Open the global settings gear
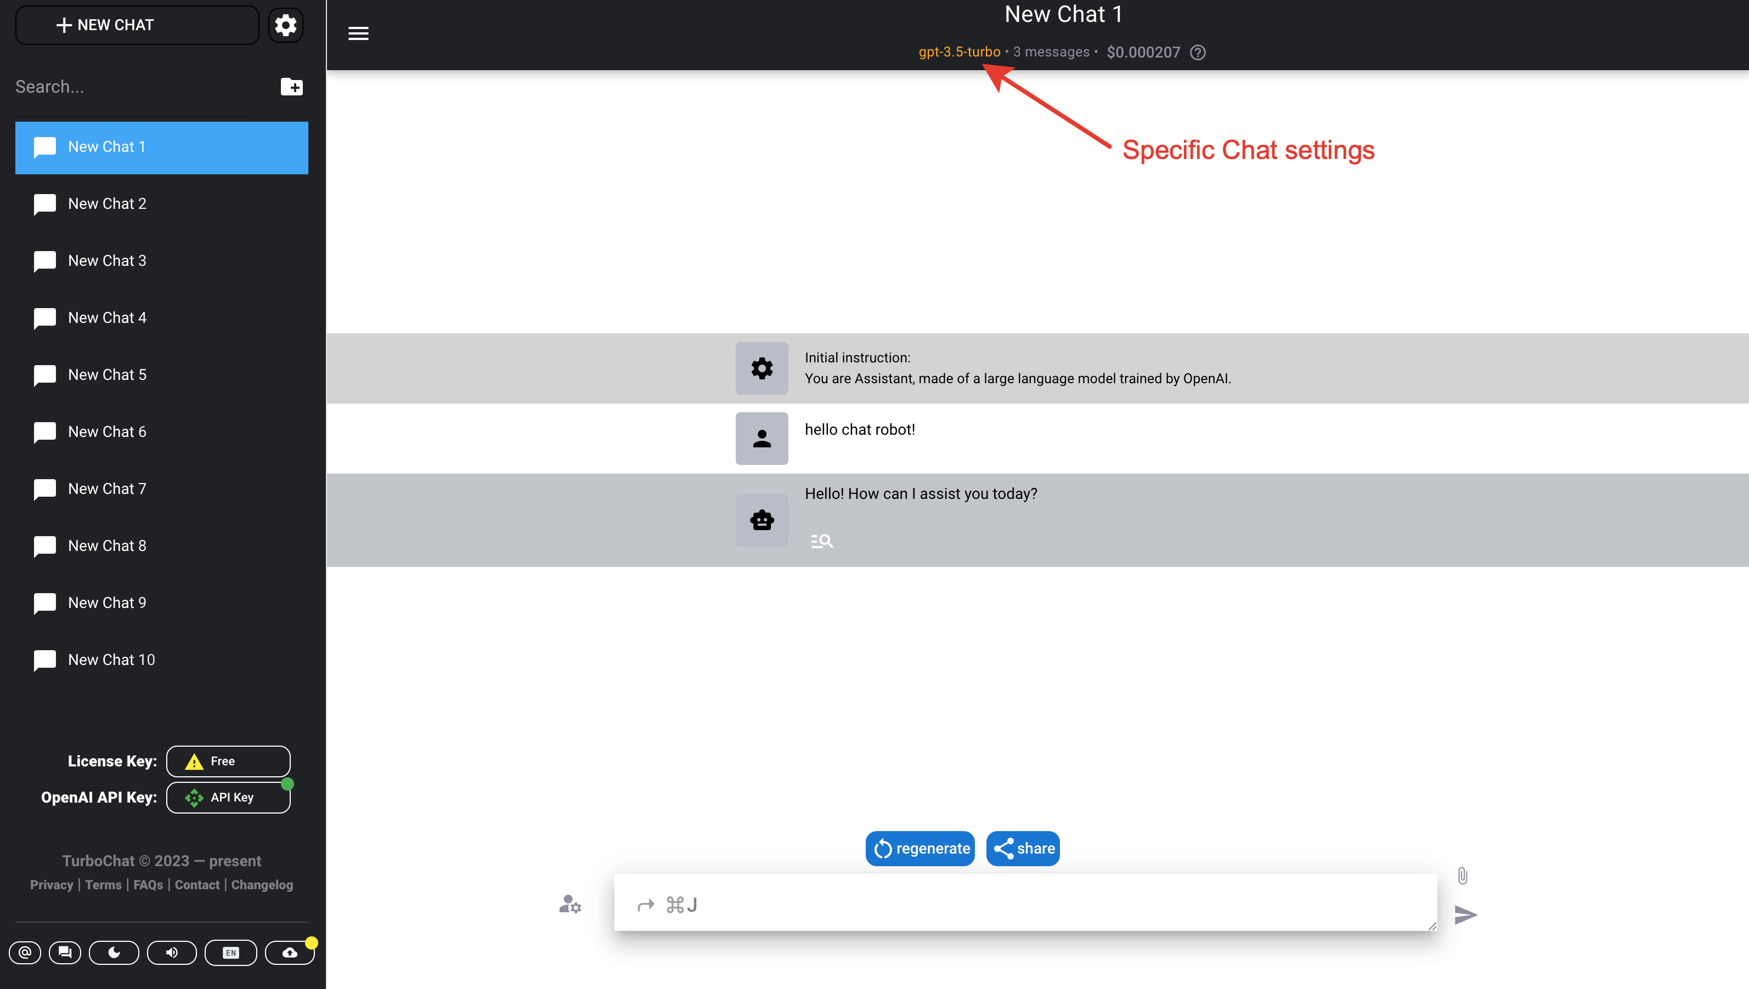1749x989 pixels. click(285, 25)
